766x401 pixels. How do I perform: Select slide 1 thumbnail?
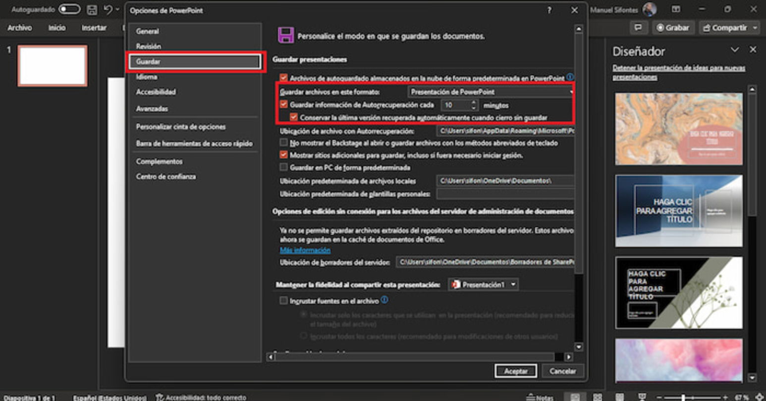(x=53, y=66)
